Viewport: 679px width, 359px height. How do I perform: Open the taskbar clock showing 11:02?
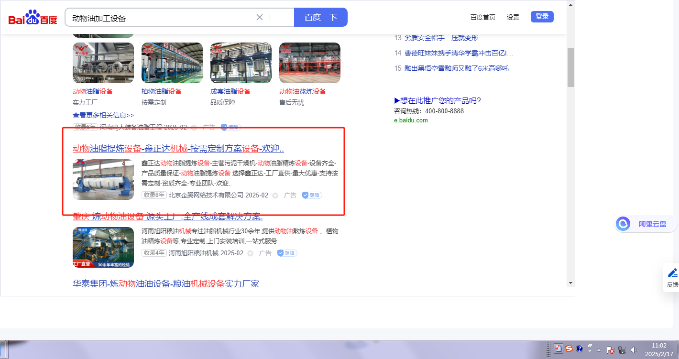click(658, 349)
